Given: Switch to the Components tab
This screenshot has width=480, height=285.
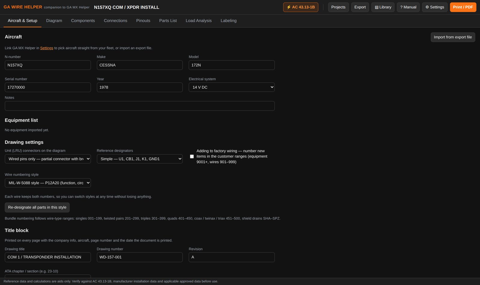Looking at the screenshot, I should tap(83, 21).
